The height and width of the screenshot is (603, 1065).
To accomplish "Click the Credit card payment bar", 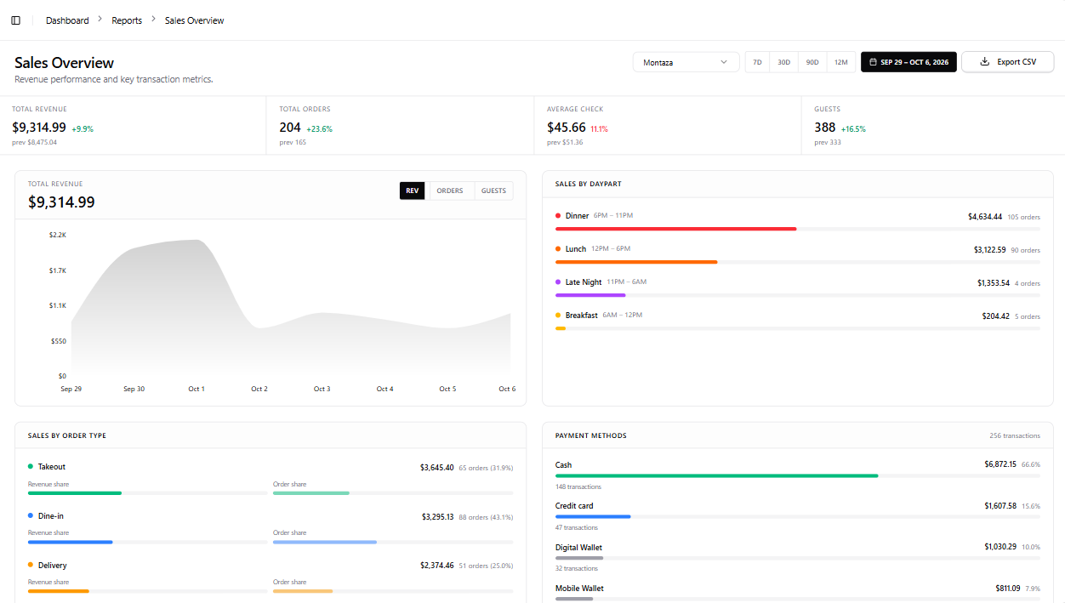I will [797, 516].
